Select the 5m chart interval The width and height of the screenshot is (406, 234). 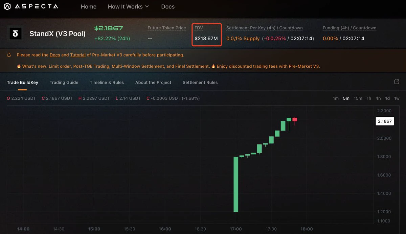[346, 98]
